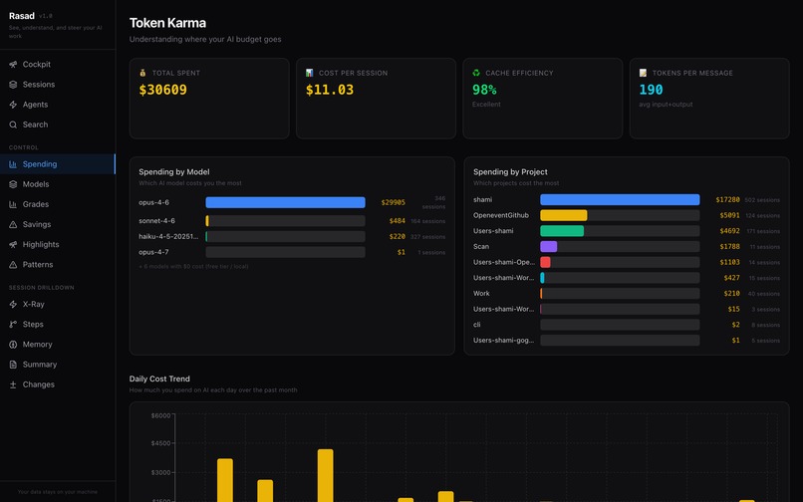Open the Patterns view
Screen dimensions: 803x502
point(58,265)
